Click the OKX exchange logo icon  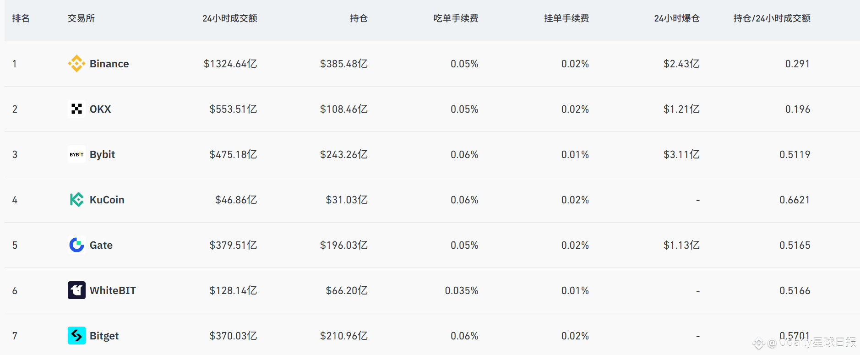[76, 109]
